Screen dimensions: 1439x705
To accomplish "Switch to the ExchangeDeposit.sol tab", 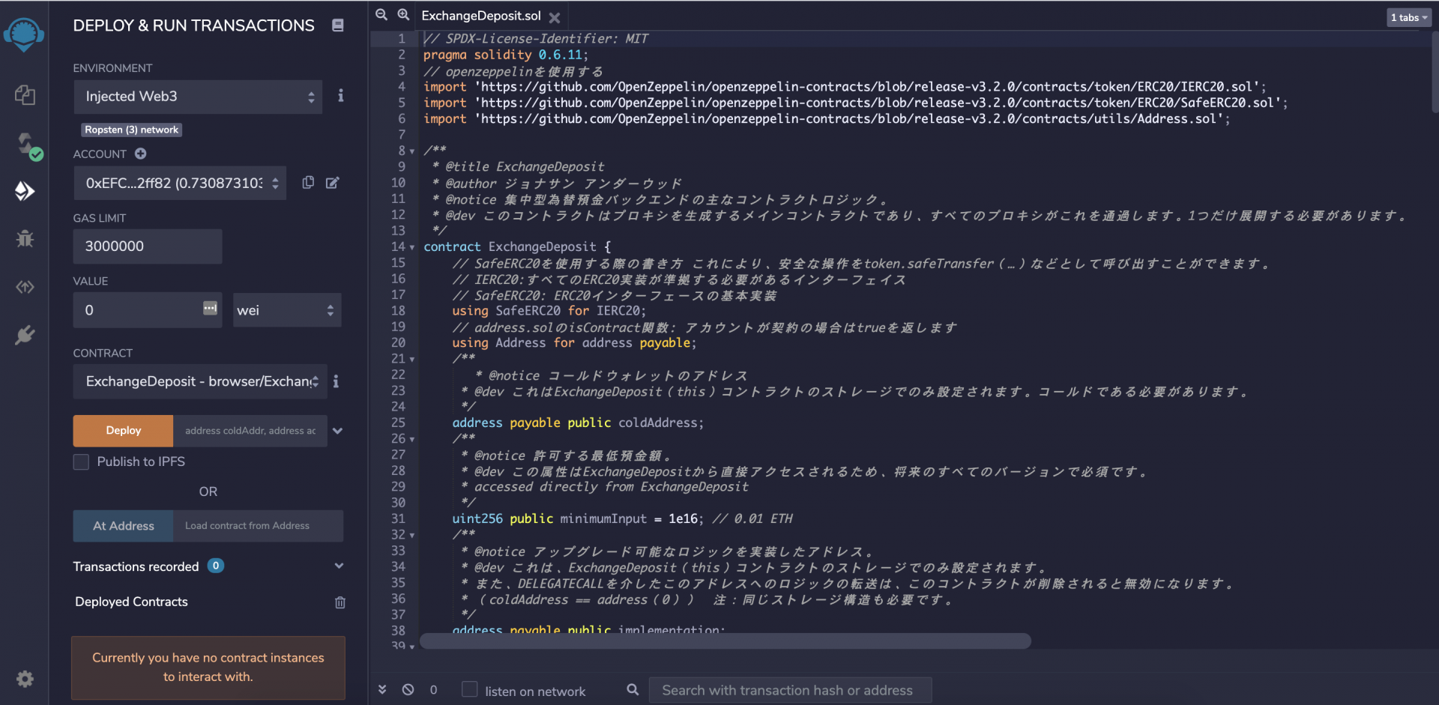I will coord(481,16).
